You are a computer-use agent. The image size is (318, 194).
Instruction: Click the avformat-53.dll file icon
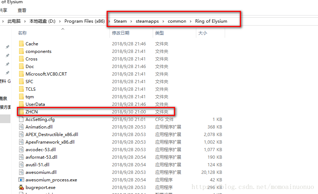[21, 157]
